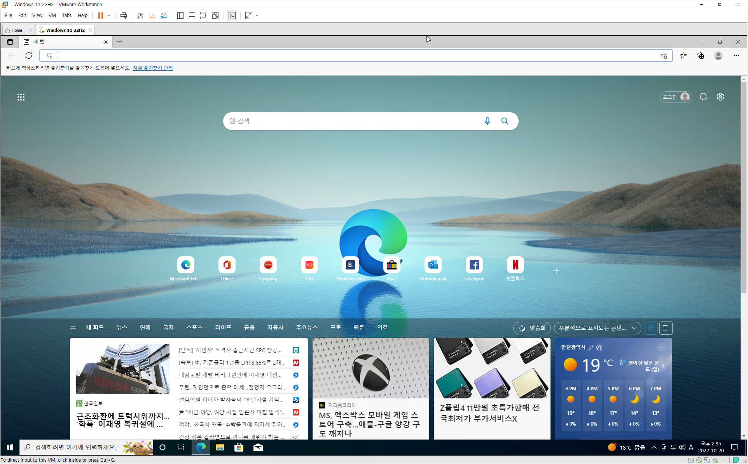This screenshot has width=748, height=464.
Task: Click the 지금 즐겨찾기 관리 link
Action: click(153, 68)
